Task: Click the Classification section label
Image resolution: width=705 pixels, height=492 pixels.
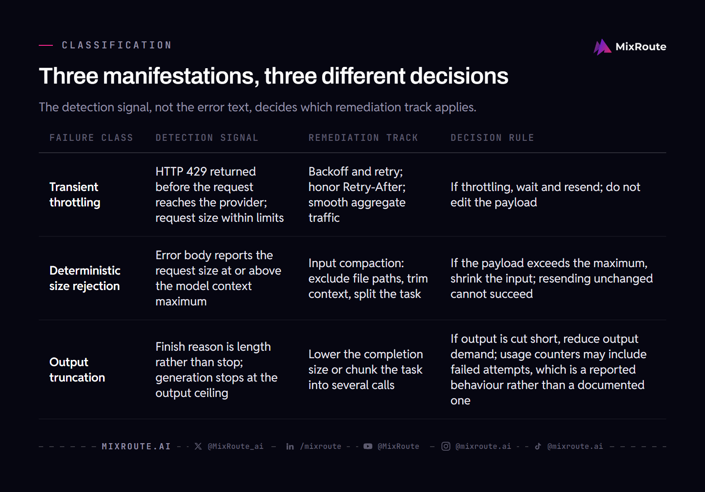Action: pyautogui.click(x=117, y=45)
